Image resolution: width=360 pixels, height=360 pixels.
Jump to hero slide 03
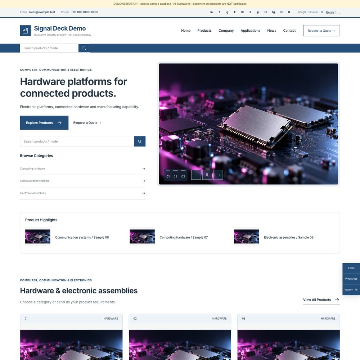click(x=183, y=175)
